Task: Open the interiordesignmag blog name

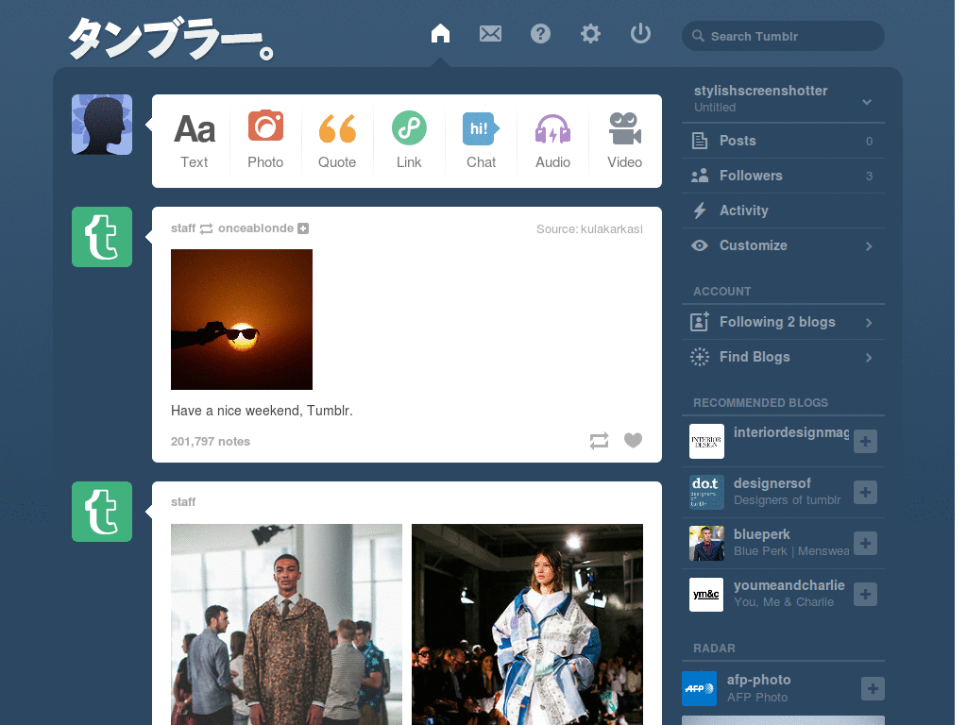Action: (791, 432)
